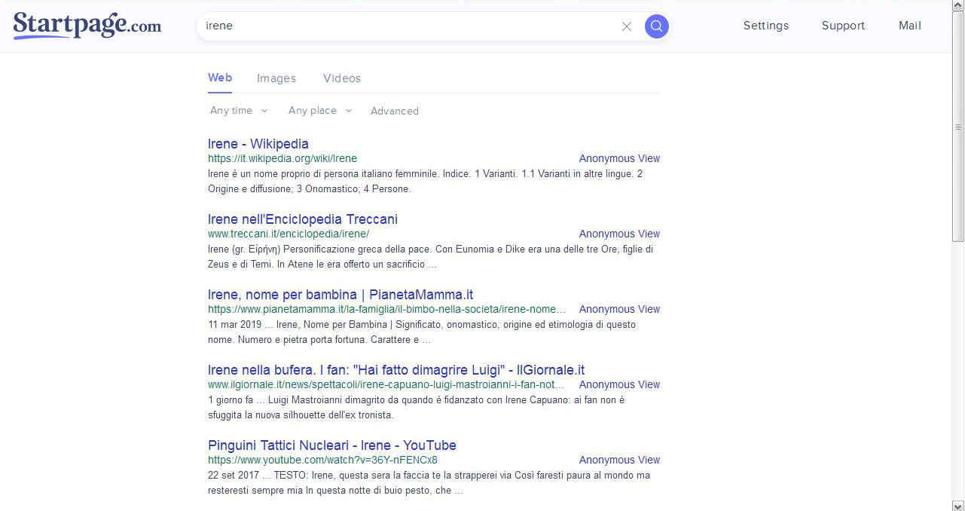Click the Wikipedia snippet 'Irene è un nome proprio'
The image size is (965, 511).
[x=425, y=182]
